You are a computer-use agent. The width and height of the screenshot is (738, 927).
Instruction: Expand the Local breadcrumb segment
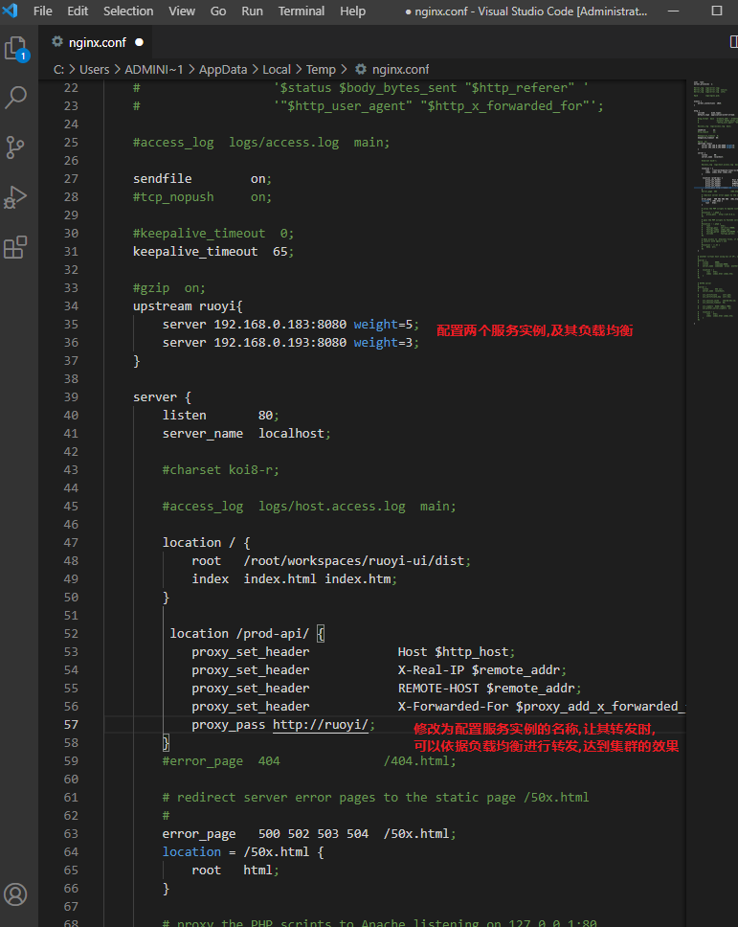[x=277, y=69]
